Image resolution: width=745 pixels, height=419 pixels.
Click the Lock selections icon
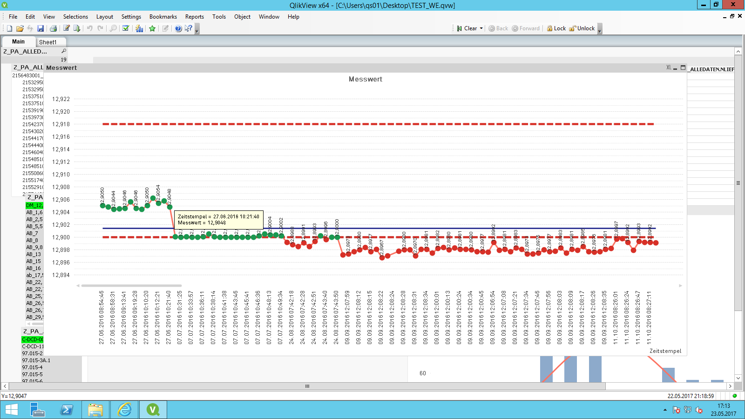click(556, 28)
